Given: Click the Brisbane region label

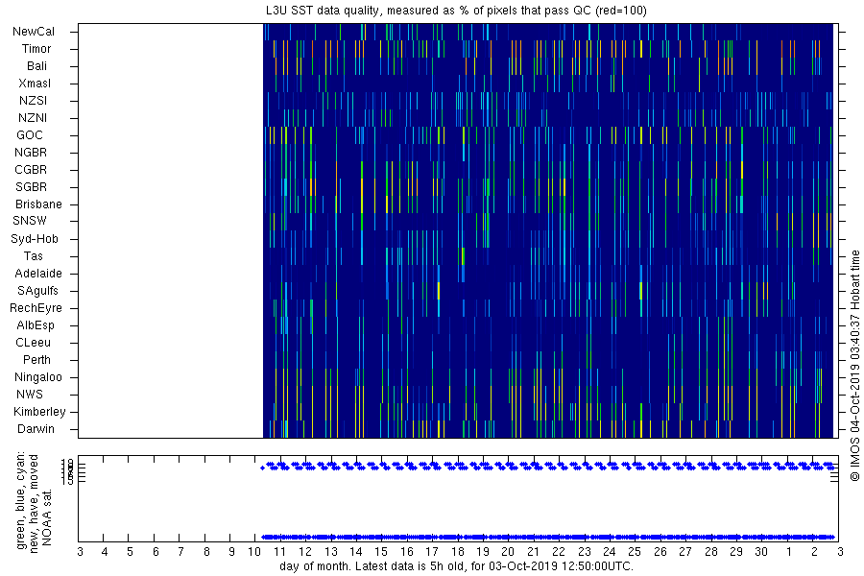Looking at the screenshot, I should point(38,204).
